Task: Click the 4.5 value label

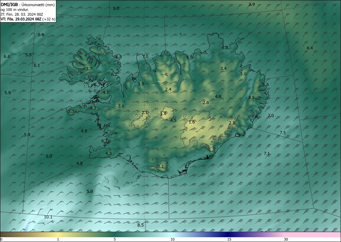Action: click(173, 120)
